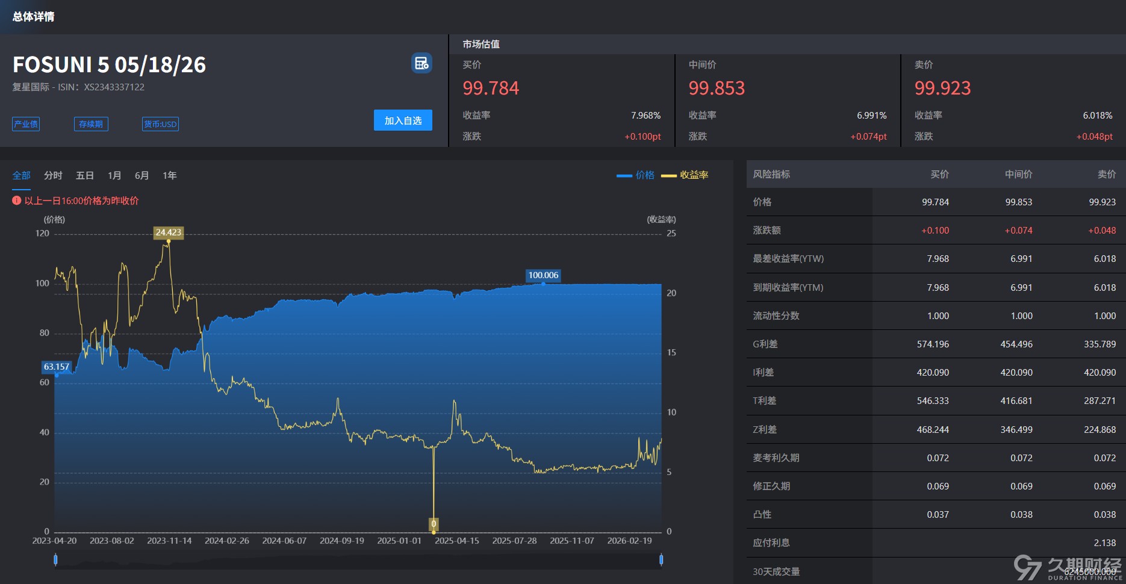Screen dimensions: 1126x584
Task: Click the 63.157 starting price marker
Action: (57, 367)
